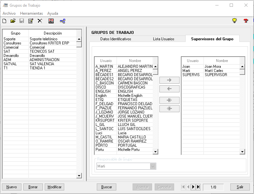The image size is (254, 194).
Task: Click the Salir button
Action: point(240,187)
